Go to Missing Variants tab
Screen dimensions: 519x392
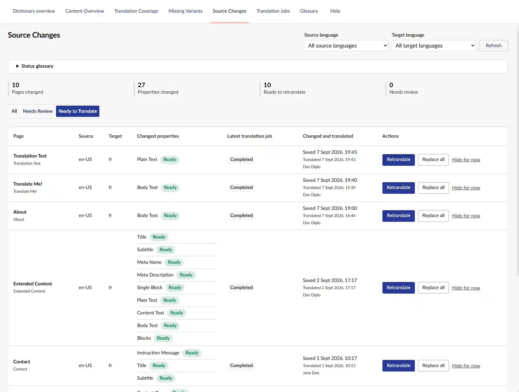pyautogui.click(x=185, y=11)
